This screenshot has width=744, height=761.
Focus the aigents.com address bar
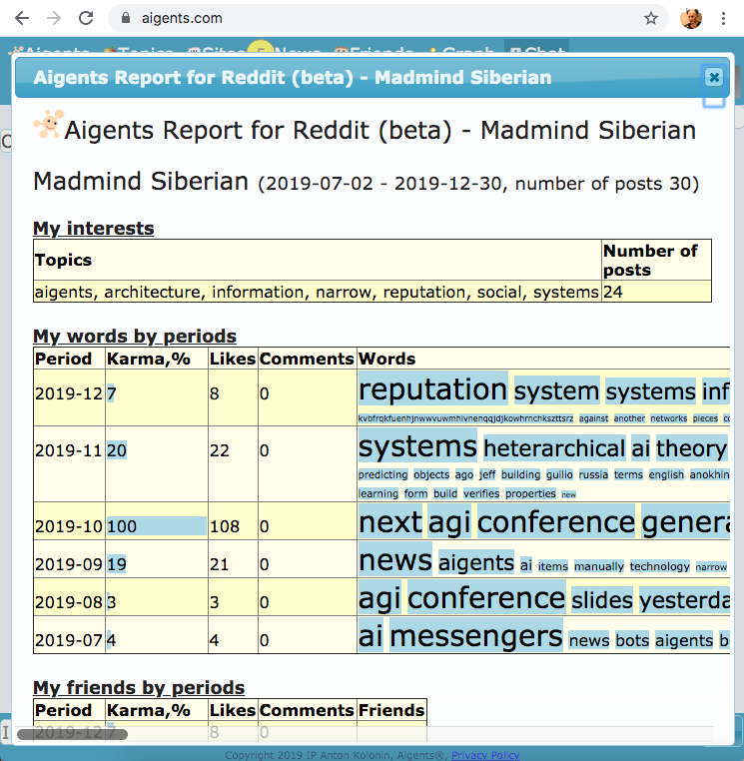pyautogui.click(x=388, y=18)
